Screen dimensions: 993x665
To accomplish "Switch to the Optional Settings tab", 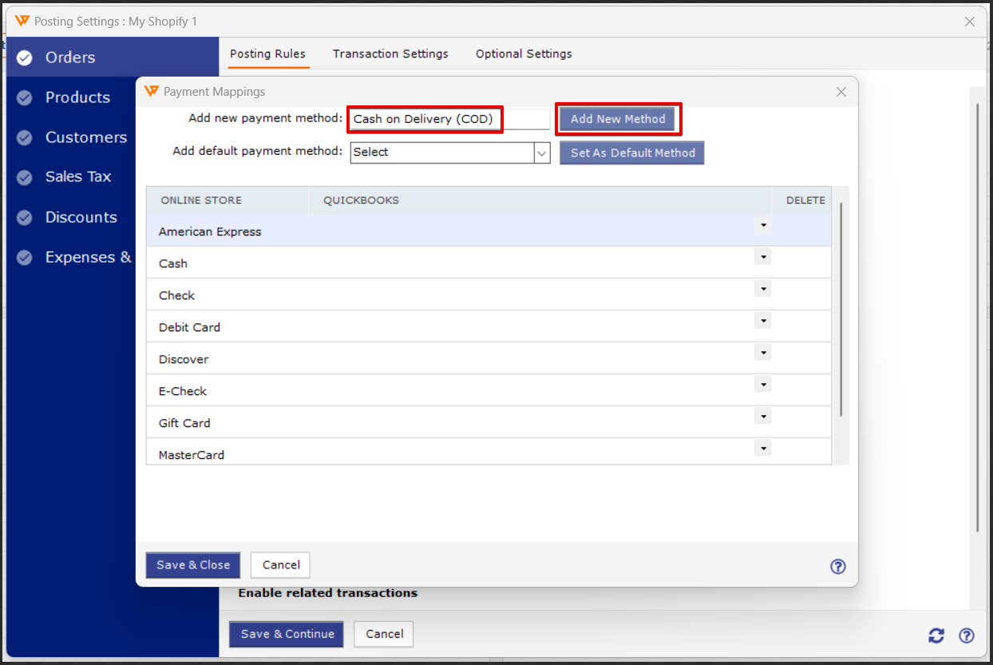I will pyautogui.click(x=524, y=54).
